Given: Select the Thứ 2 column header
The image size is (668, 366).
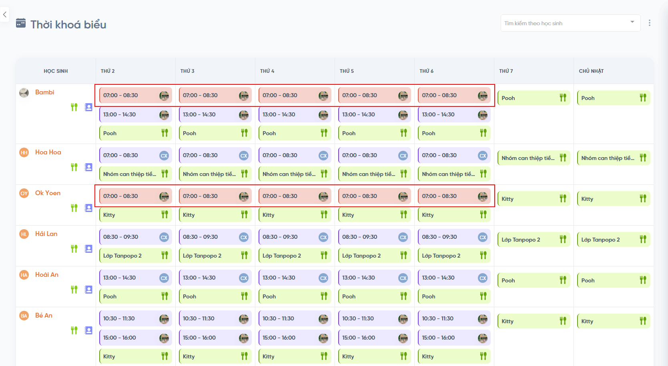Looking at the screenshot, I should click(x=108, y=71).
